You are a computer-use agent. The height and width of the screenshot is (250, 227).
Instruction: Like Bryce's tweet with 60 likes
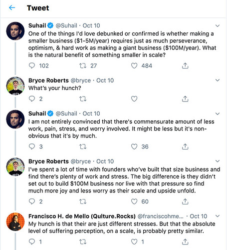pyautogui.click(x=134, y=201)
